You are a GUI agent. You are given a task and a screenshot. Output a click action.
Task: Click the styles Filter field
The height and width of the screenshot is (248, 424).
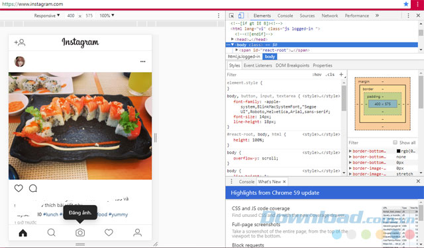pyautogui.click(x=268, y=75)
